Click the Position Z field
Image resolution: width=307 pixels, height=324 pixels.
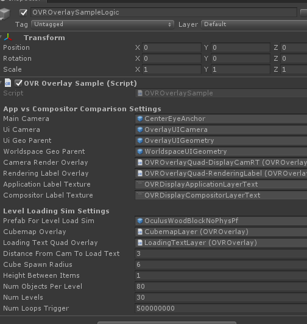(294, 47)
